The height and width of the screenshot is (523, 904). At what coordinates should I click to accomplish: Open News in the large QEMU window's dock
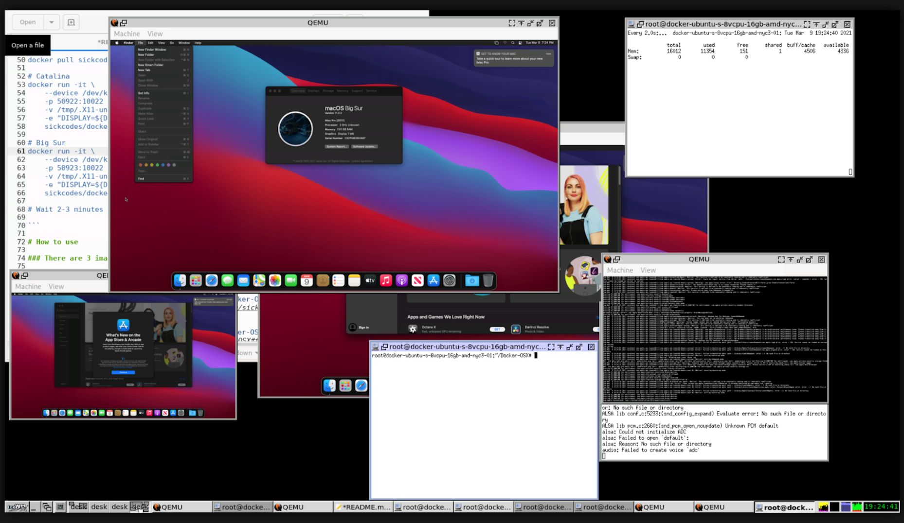click(x=417, y=280)
